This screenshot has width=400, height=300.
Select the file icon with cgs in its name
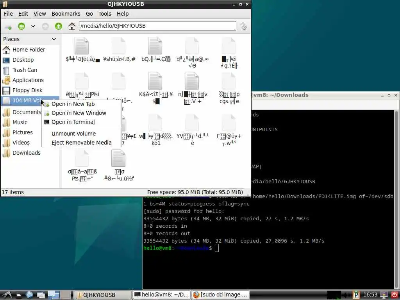pos(229,81)
